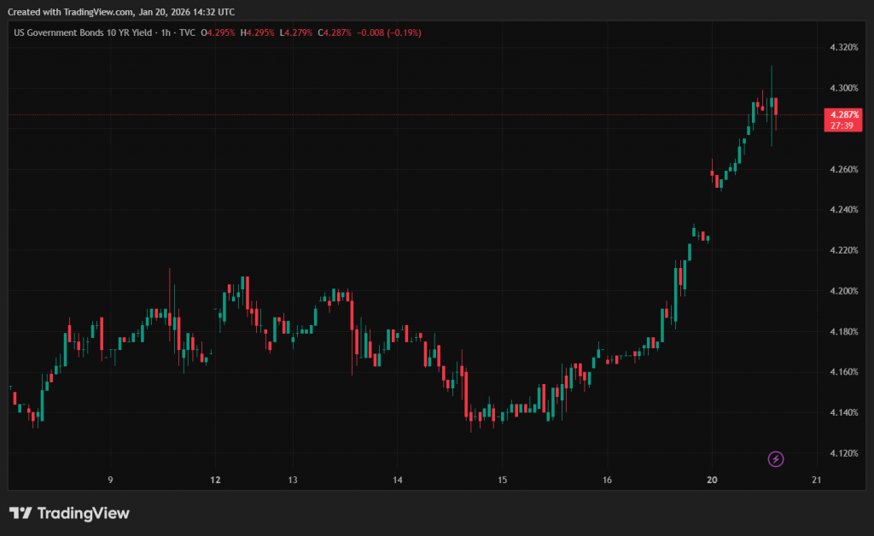Click date label 12 on time axis
Viewport: 874px width, 536px height.
coord(214,481)
